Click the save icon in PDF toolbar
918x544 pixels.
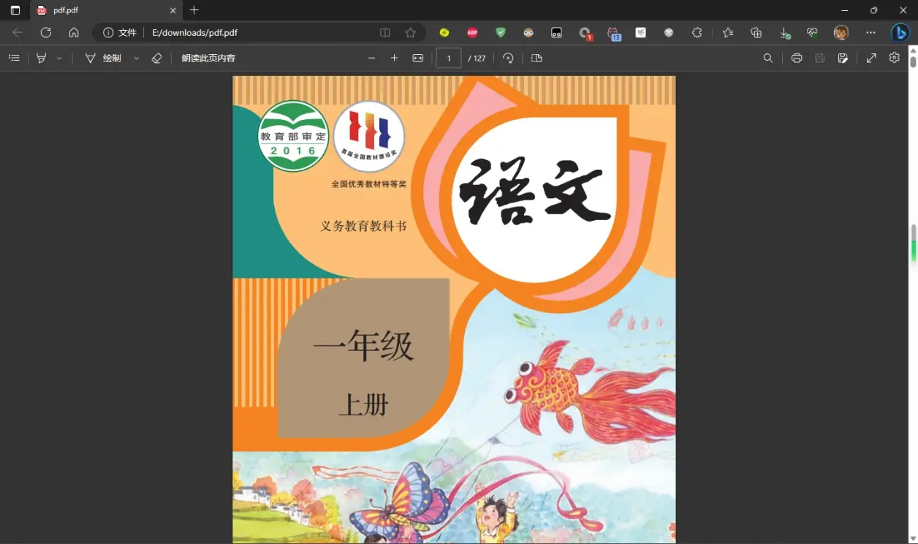coord(820,58)
